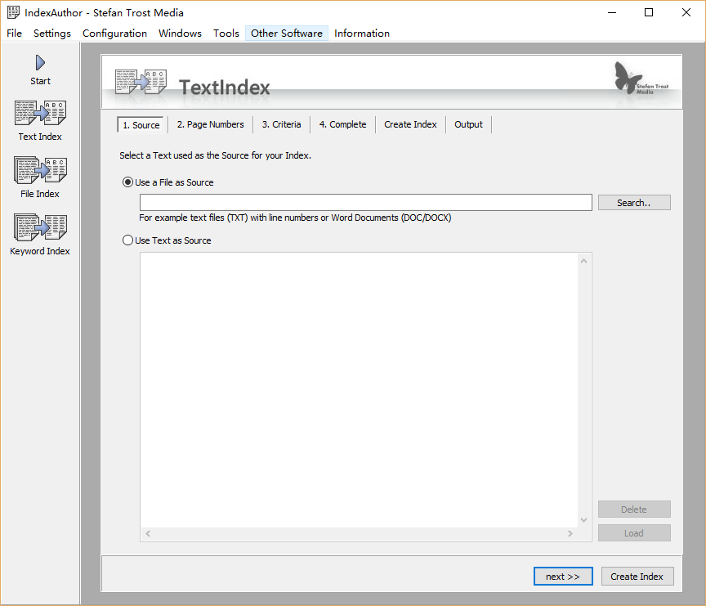Click the Start play arrow icon
Screen dimensions: 706x606
click(40, 63)
